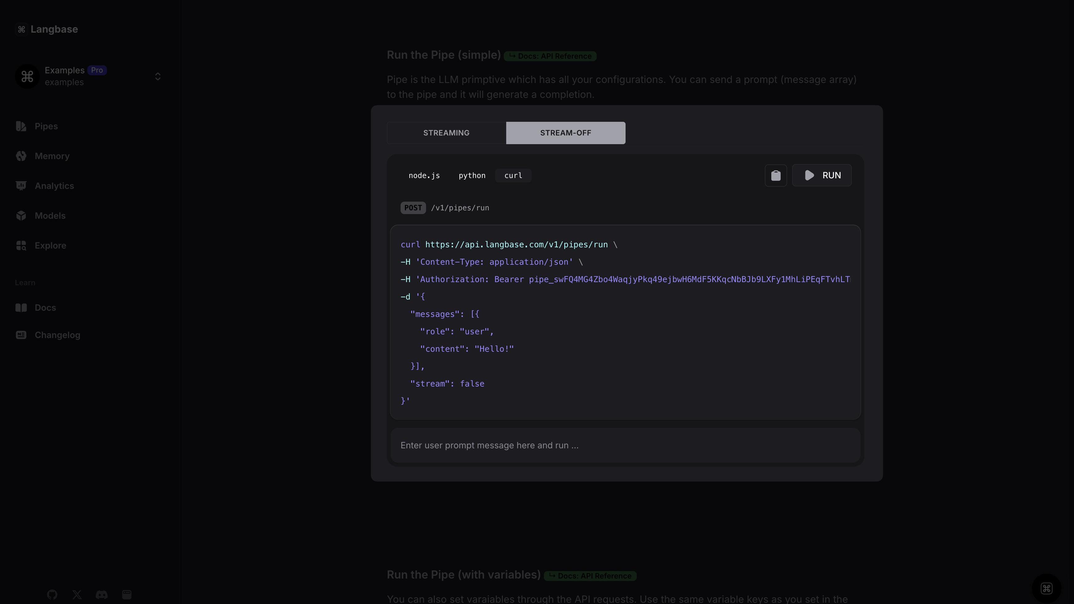
Task: Click the Analytics chart icon
Action: [21, 186]
